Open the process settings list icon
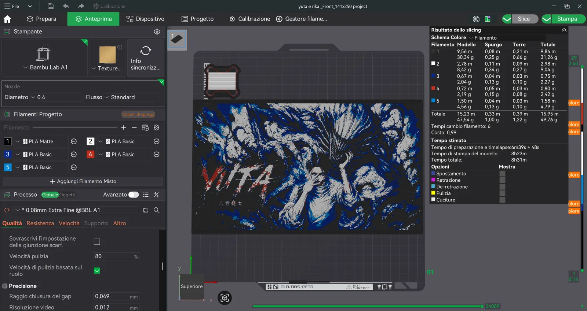Viewport: 587px width, 311px height. tap(146, 195)
